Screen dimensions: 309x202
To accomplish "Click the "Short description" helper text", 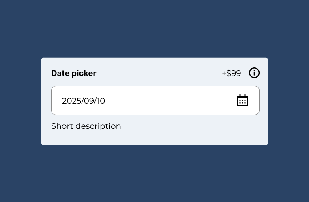I will point(86,126).
